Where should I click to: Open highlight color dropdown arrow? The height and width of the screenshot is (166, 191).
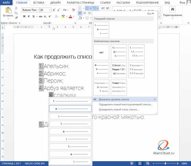[x=67, y=16]
